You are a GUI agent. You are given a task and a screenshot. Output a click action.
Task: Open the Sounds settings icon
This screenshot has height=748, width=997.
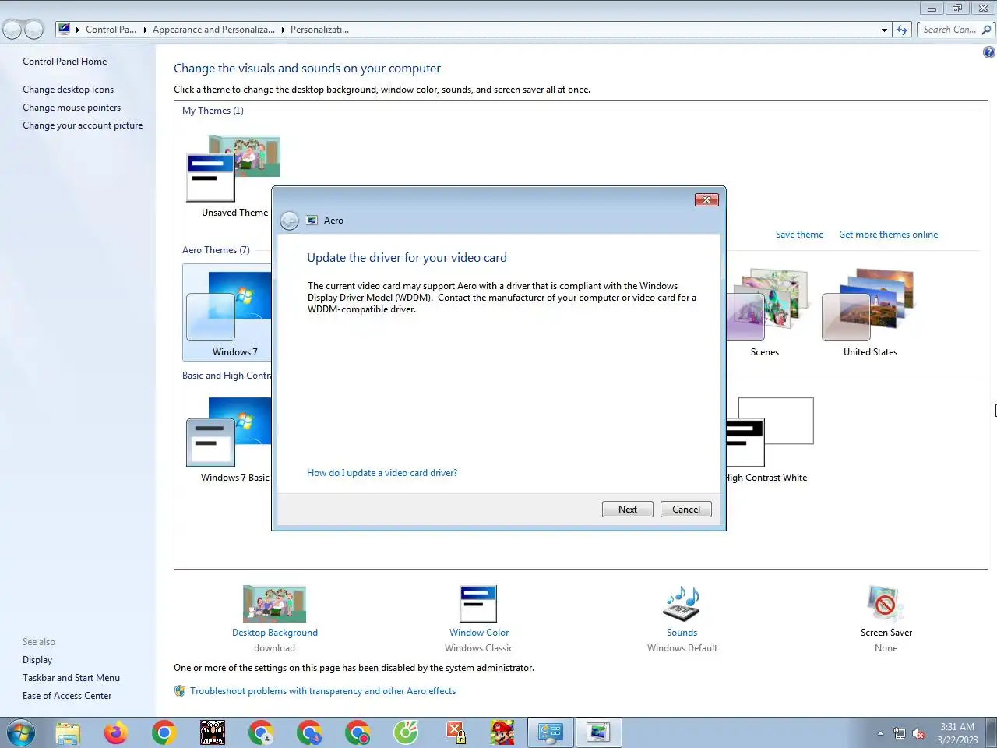pos(682,604)
